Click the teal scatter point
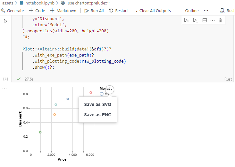This screenshot has width=235, height=167. pyautogui.click(x=56, y=105)
